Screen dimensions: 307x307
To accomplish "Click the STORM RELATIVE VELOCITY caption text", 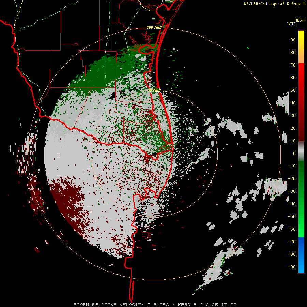I will pos(109,305).
